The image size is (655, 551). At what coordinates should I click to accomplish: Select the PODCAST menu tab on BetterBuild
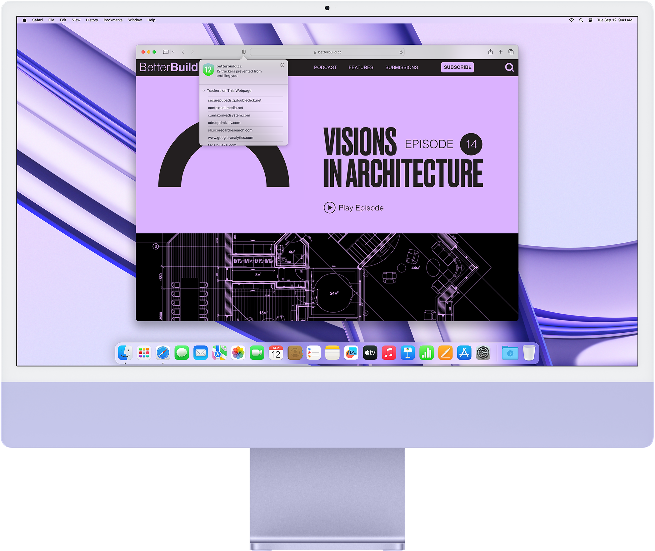pos(325,67)
